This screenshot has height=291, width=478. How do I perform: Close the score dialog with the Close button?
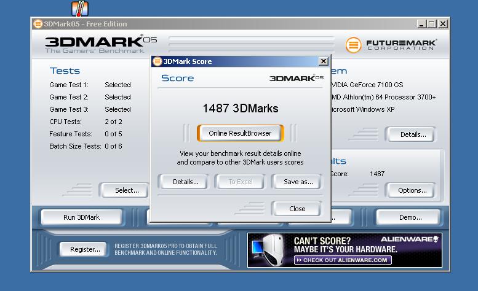297,209
